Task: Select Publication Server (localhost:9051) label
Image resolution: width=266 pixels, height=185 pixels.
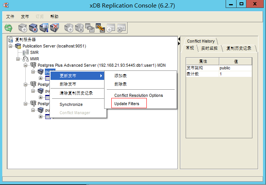Action: (x=54, y=46)
